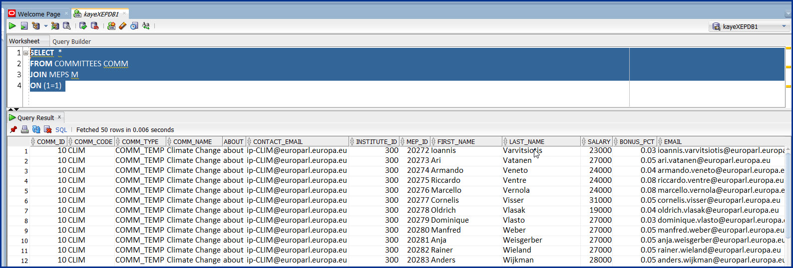The height and width of the screenshot is (268, 793).
Task: Click the SALARY column header
Action: (596, 141)
